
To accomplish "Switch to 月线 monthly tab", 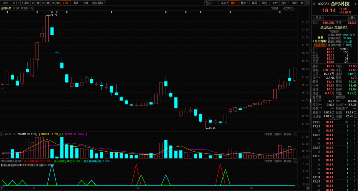I will [x=86, y=3].
